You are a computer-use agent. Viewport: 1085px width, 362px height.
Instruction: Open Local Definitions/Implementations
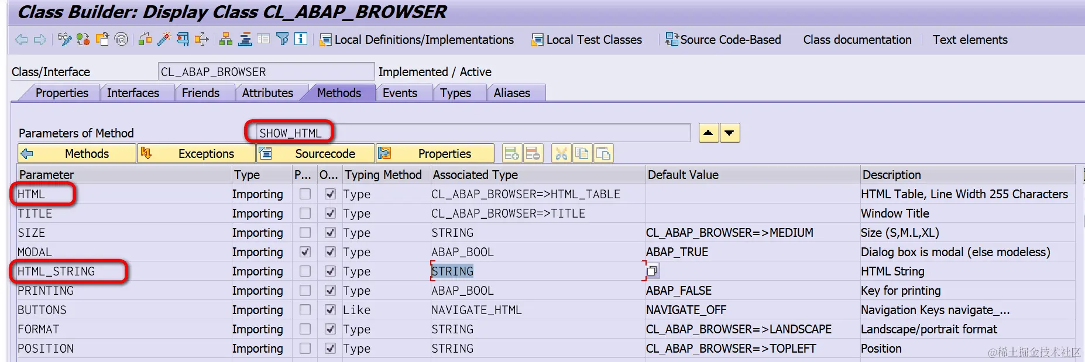(x=417, y=39)
